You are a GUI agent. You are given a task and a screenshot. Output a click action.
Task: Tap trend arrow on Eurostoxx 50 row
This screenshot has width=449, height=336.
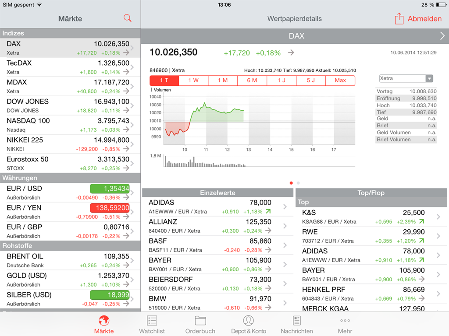[x=126, y=168]
